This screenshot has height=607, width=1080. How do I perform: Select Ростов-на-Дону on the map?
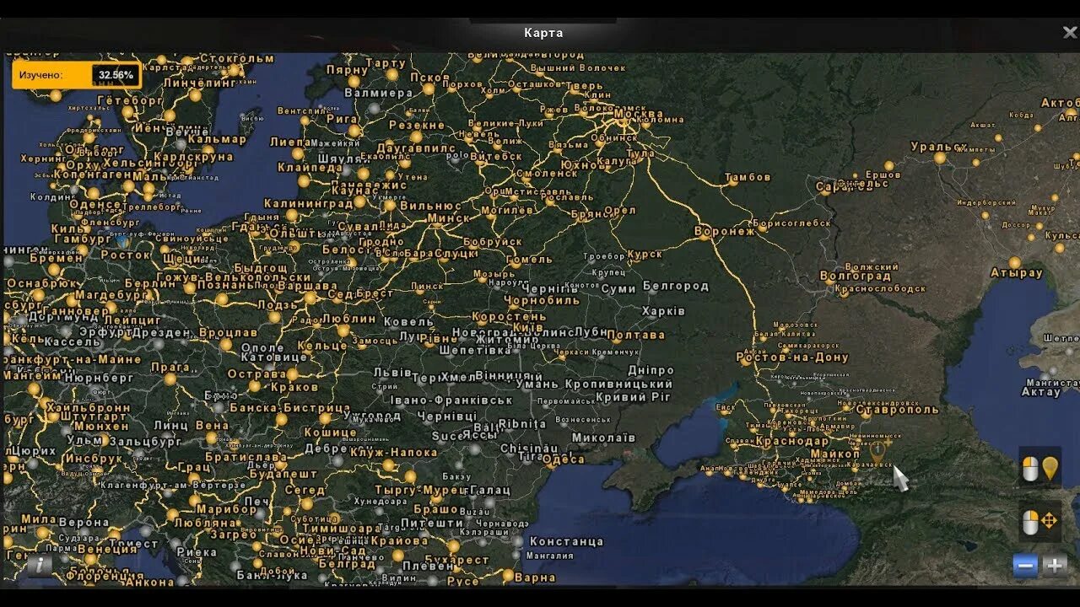792,357
